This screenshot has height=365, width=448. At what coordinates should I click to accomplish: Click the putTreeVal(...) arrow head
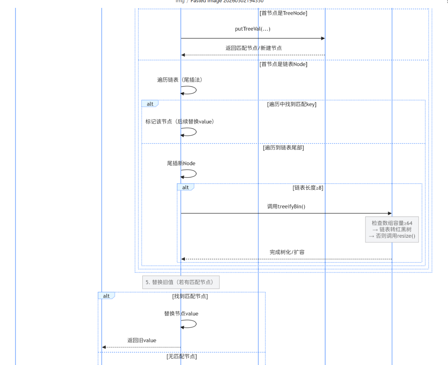[322, 38]
